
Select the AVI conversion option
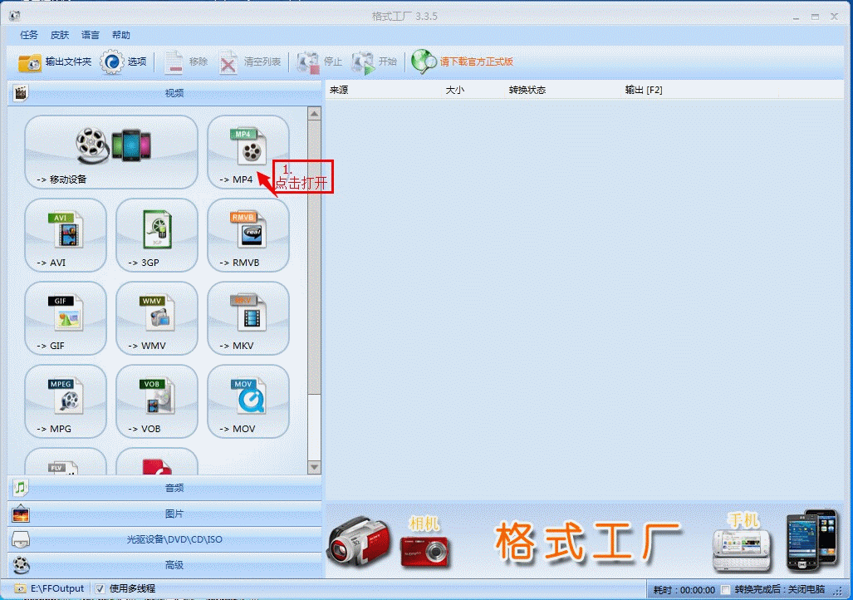[66, 235]
